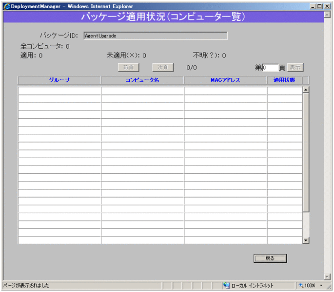Click the 表示 display button
Image resolution: width=334 pixels, height=292 pixels.
coord(295,68)
